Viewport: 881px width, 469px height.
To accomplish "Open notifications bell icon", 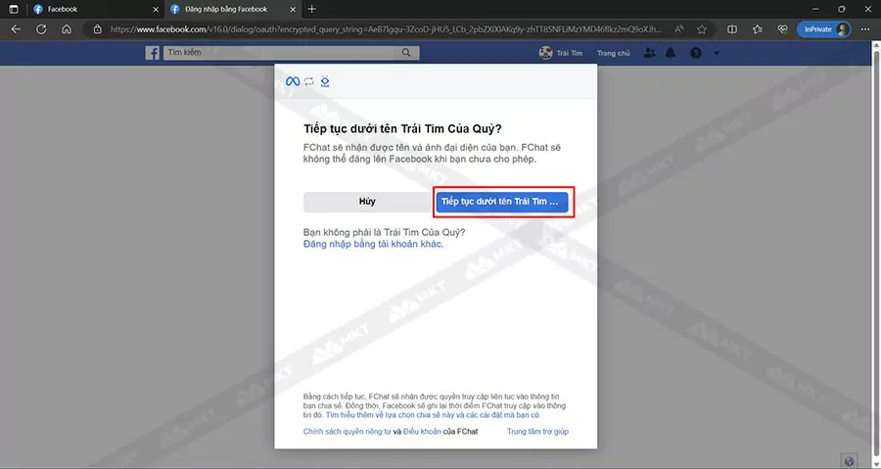I will point(671,53).
